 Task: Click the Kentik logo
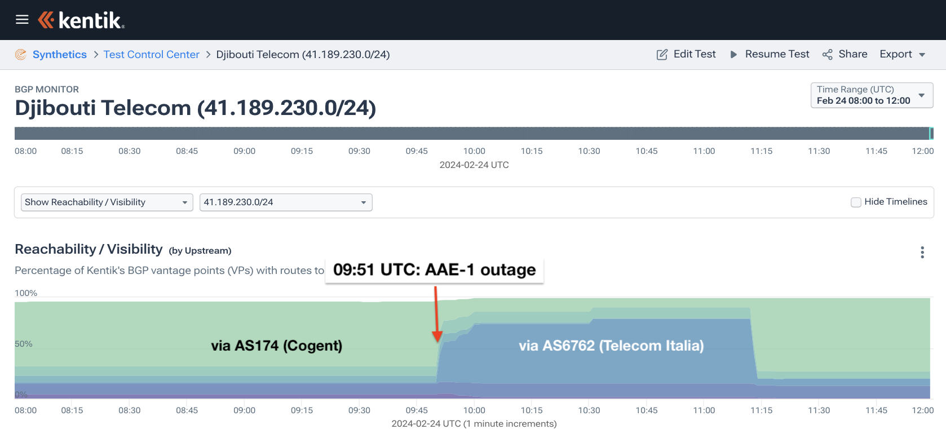pos(81,20)
